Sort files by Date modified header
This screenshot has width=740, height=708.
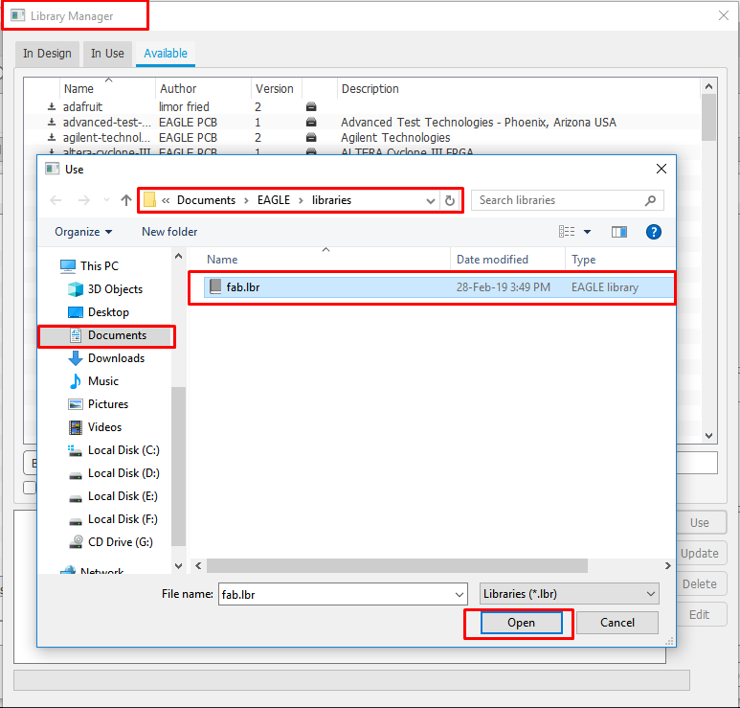coord(507,260)
